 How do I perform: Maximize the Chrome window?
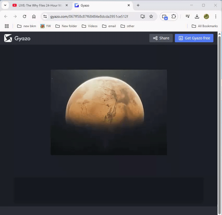pyautogui.click(x=203, y=5)
